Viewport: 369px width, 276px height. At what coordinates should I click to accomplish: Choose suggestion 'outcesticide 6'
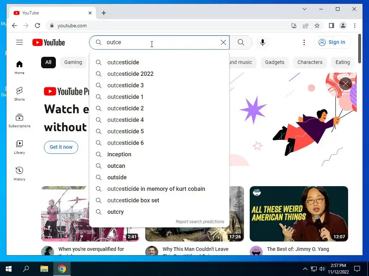[x=159, y=143]
